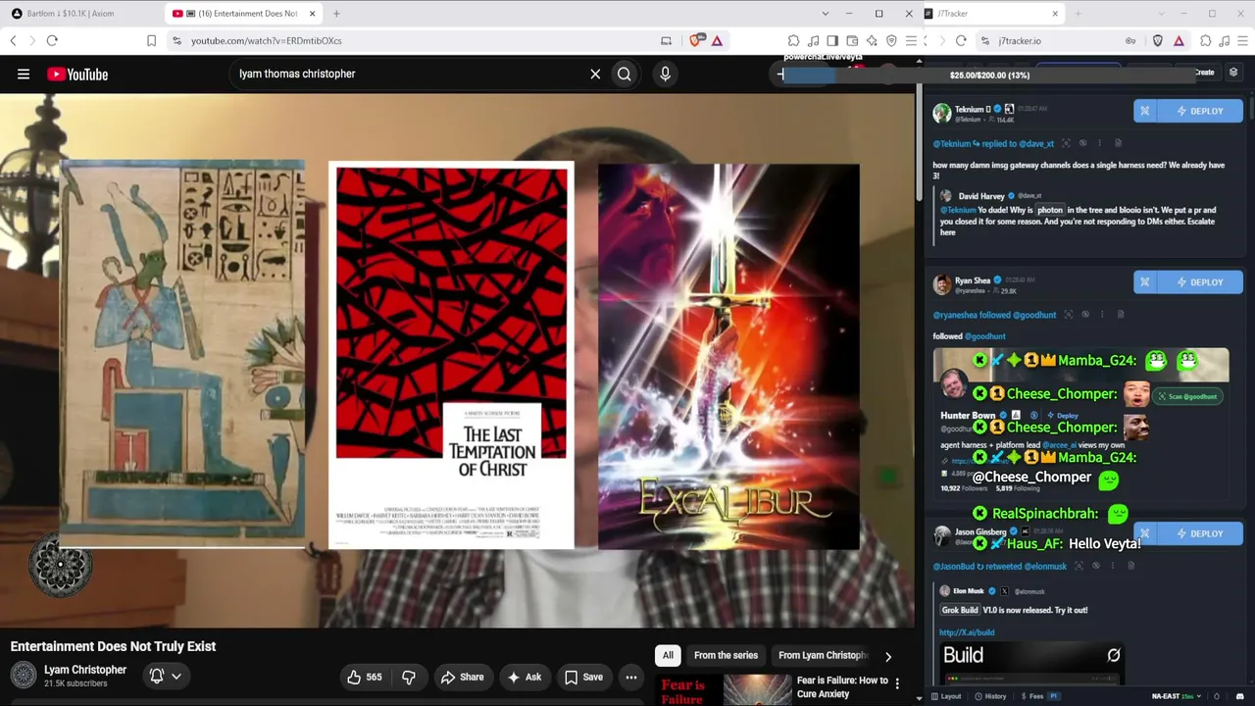Open extensions puzzle icon in YouTube window
This screenshot has width=1255, height=706.
point(793,40)
